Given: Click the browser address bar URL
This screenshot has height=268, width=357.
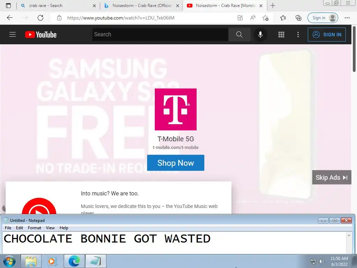Looking at the screenshot, I should click(121, 18).
